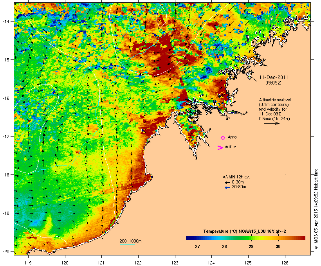This screenshot has height=266, width=321.
Task: Click latitude axis label -16
Action: tap(6, 98)
